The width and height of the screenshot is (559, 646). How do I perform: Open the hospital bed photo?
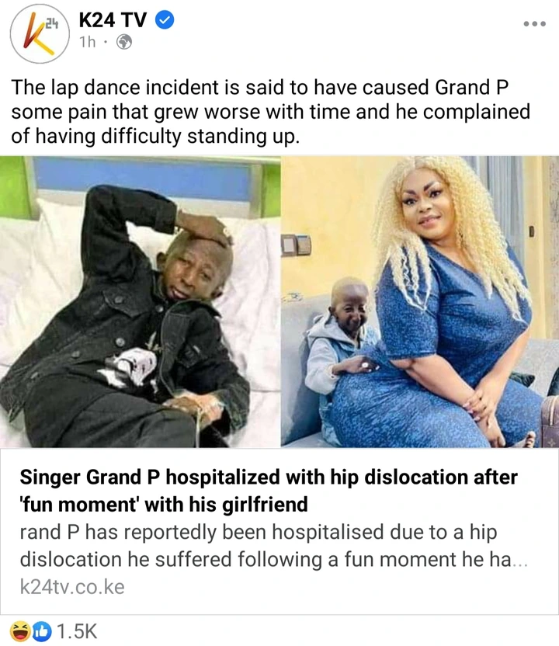click(140, 301)
